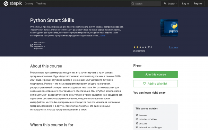This screenshot has width=208, height=130.
Task: Click You can learn right away text
Action: tap(149, 93)
